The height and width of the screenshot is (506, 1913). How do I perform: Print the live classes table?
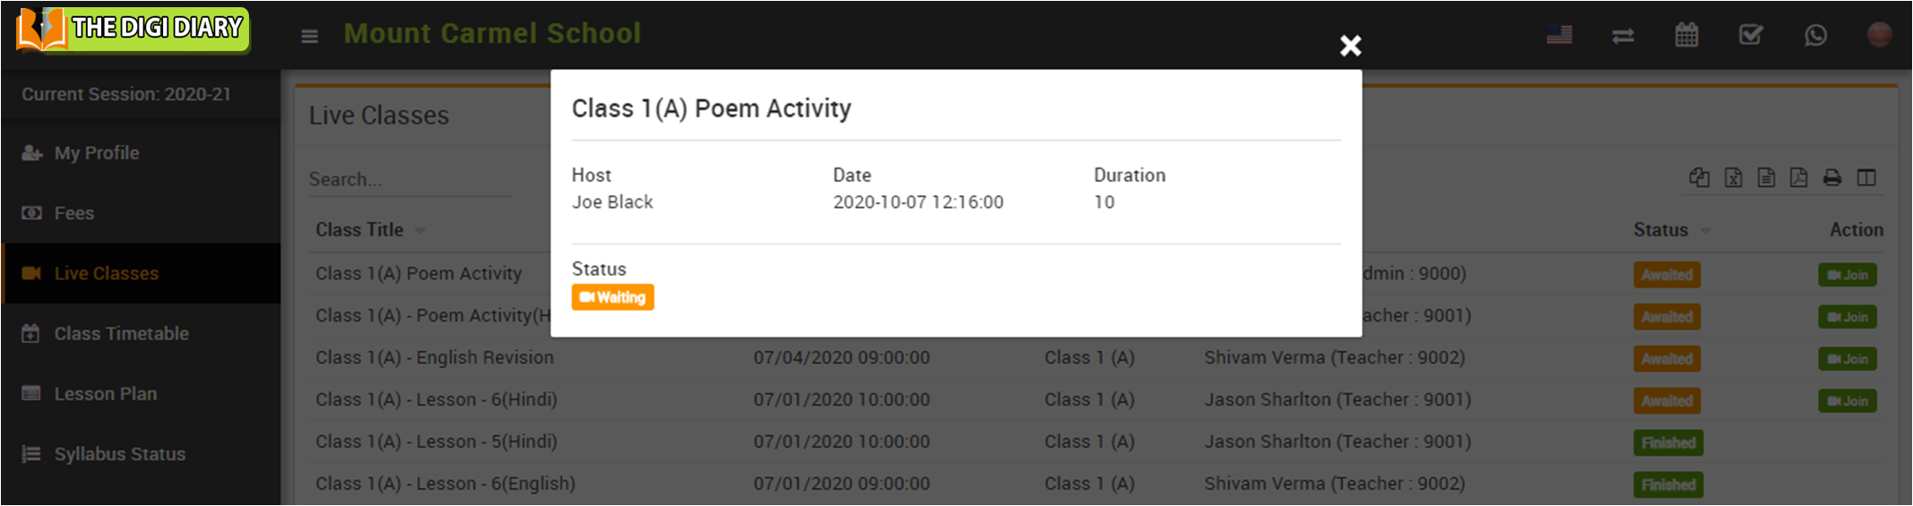[1832, 177]
